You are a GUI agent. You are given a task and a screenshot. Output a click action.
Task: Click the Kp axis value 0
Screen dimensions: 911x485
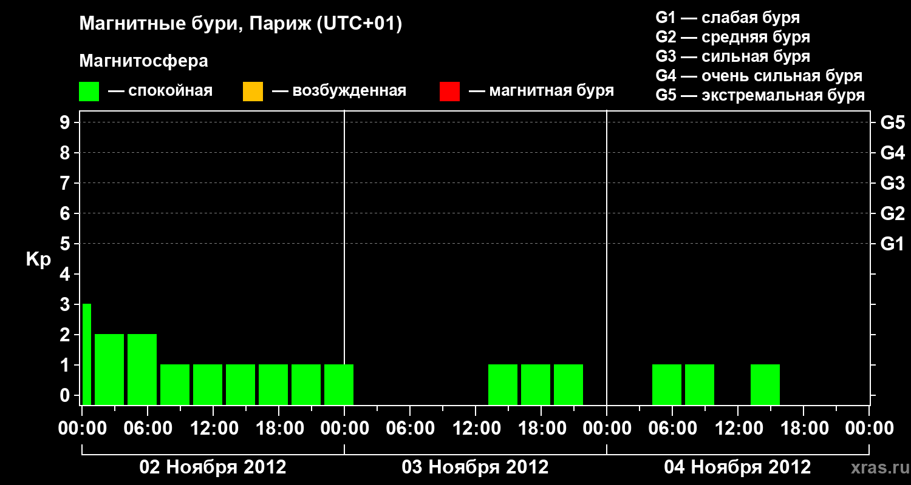click(x=66, y=395)
